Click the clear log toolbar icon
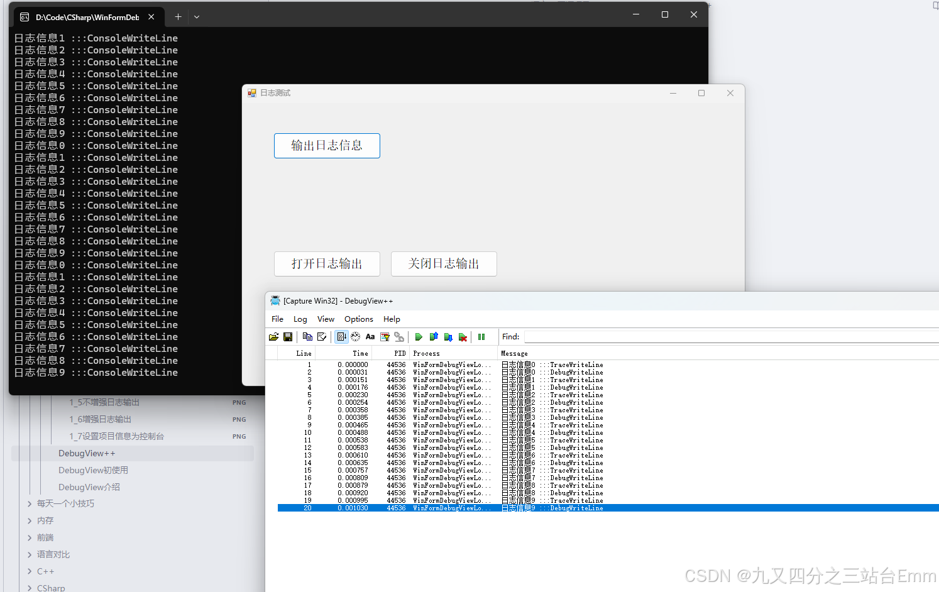939x592 pixels. pyautogui.click(x=322, y=337)
